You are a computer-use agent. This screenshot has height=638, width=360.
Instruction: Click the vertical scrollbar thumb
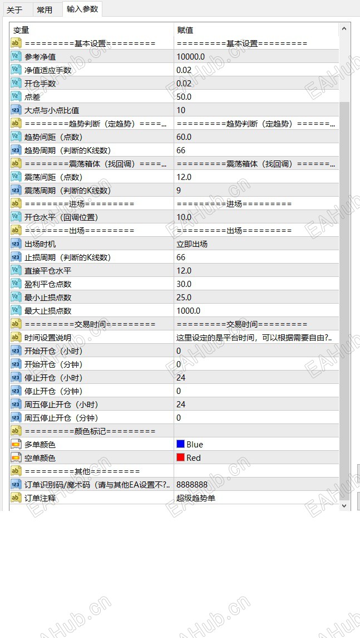(x=344, y=301)
